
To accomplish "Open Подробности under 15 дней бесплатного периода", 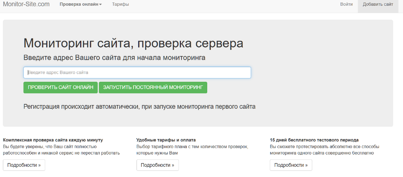I will tap(291, 165).
